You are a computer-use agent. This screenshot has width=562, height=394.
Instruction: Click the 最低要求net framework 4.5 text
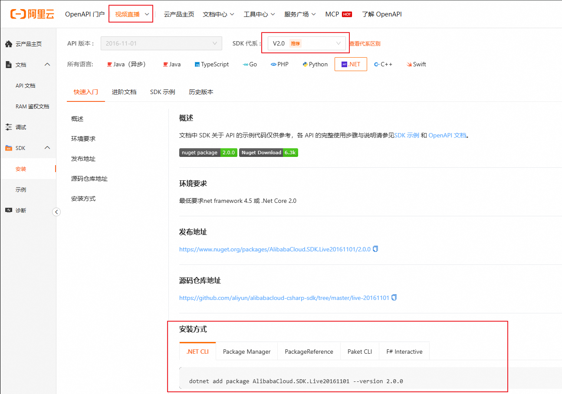click(238, 201)
